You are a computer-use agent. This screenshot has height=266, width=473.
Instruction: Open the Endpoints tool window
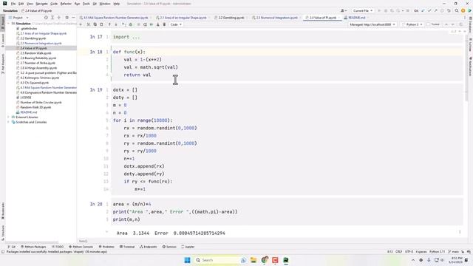(148, 247)
